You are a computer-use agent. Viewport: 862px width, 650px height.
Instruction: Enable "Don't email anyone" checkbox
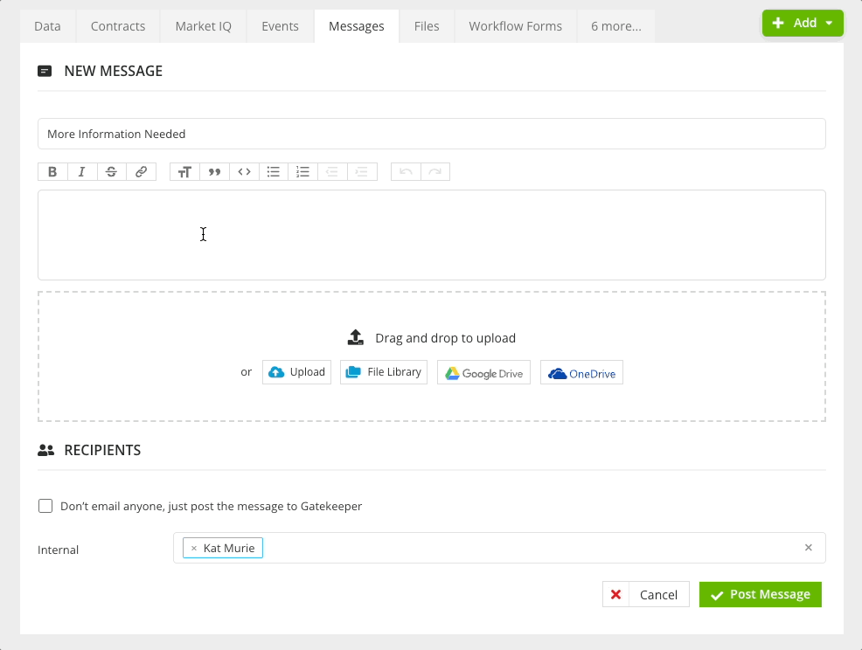[45, 506]
